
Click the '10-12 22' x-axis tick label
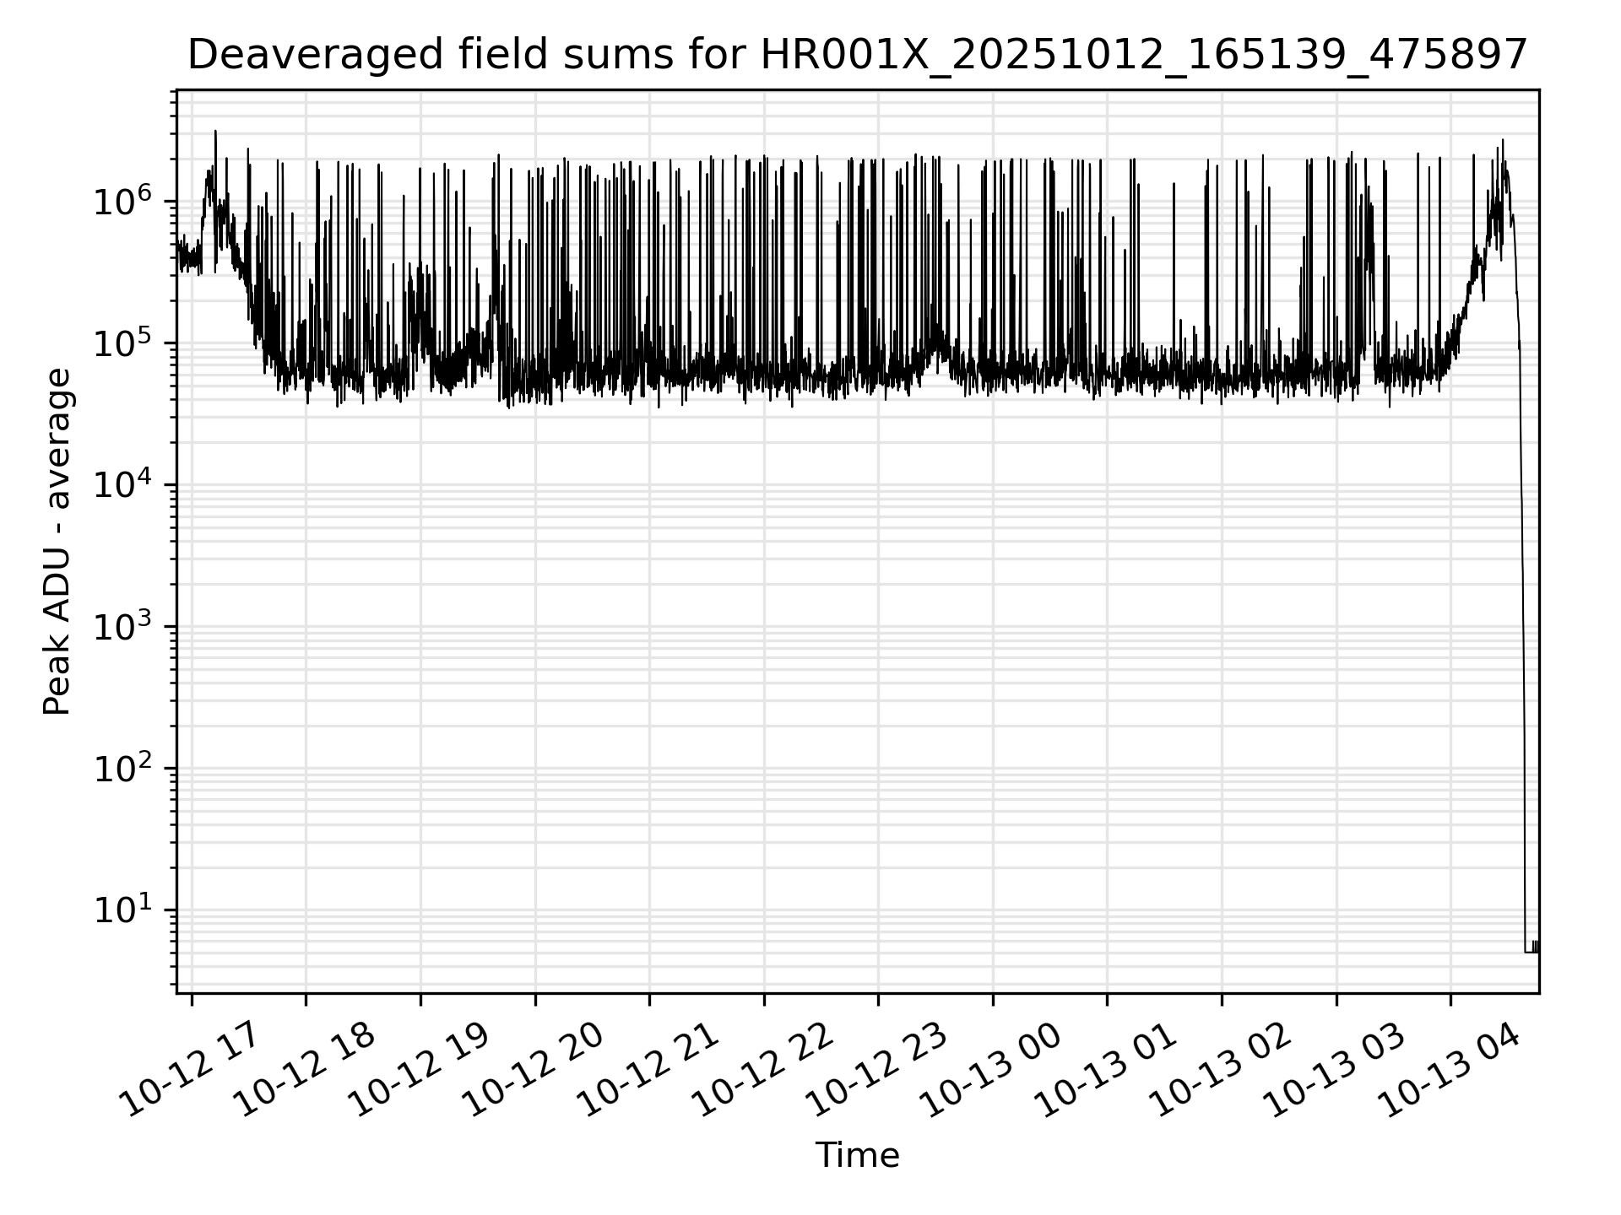click(762, 1068)
